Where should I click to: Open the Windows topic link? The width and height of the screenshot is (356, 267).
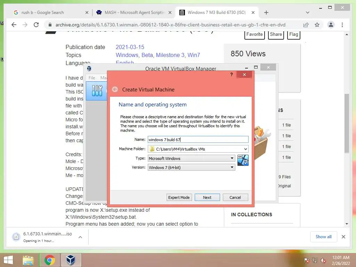(127, 55)
